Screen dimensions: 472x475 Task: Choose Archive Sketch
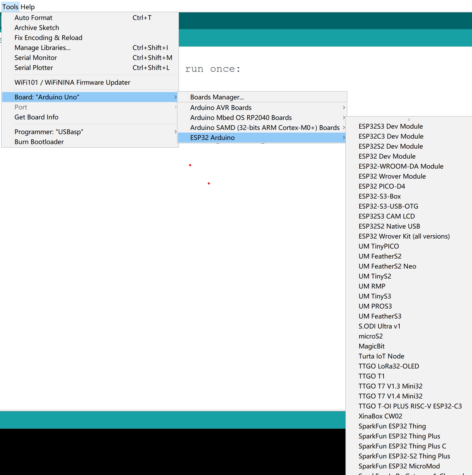point(90,28)
